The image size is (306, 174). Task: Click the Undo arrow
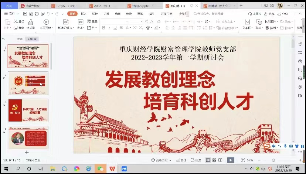pos(48,14)
